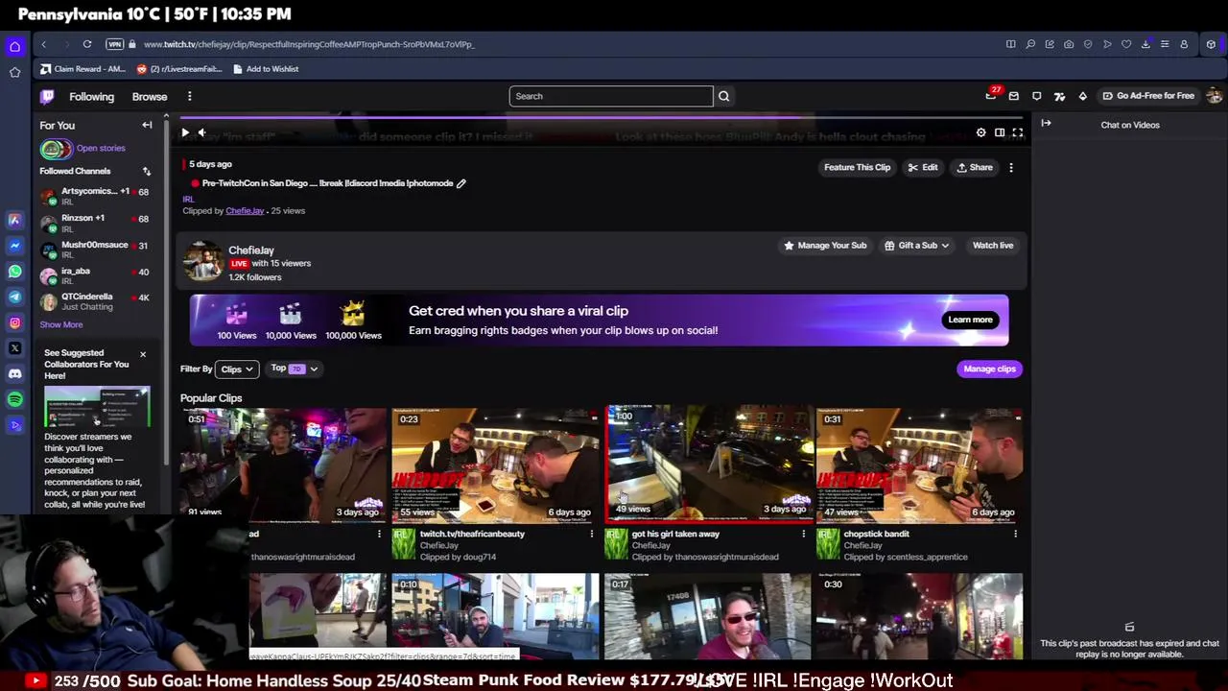Viewport: 1228px width, 691px height.
Task: Open Twitch whispers chat bubble icon
Action: point(1036,96)
